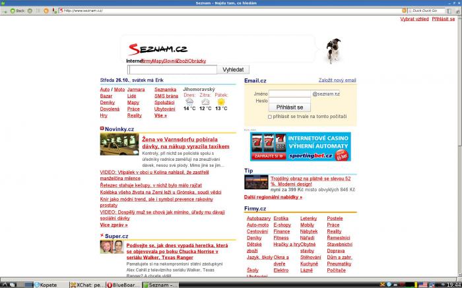Screen dimensions: 462x288
Task: Click the main Seznam search box
Action: point(172,70)
